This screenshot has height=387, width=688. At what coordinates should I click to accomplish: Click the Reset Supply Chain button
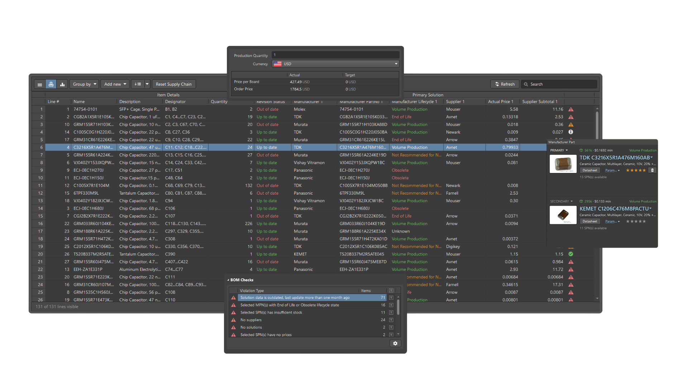click(173, 84)
